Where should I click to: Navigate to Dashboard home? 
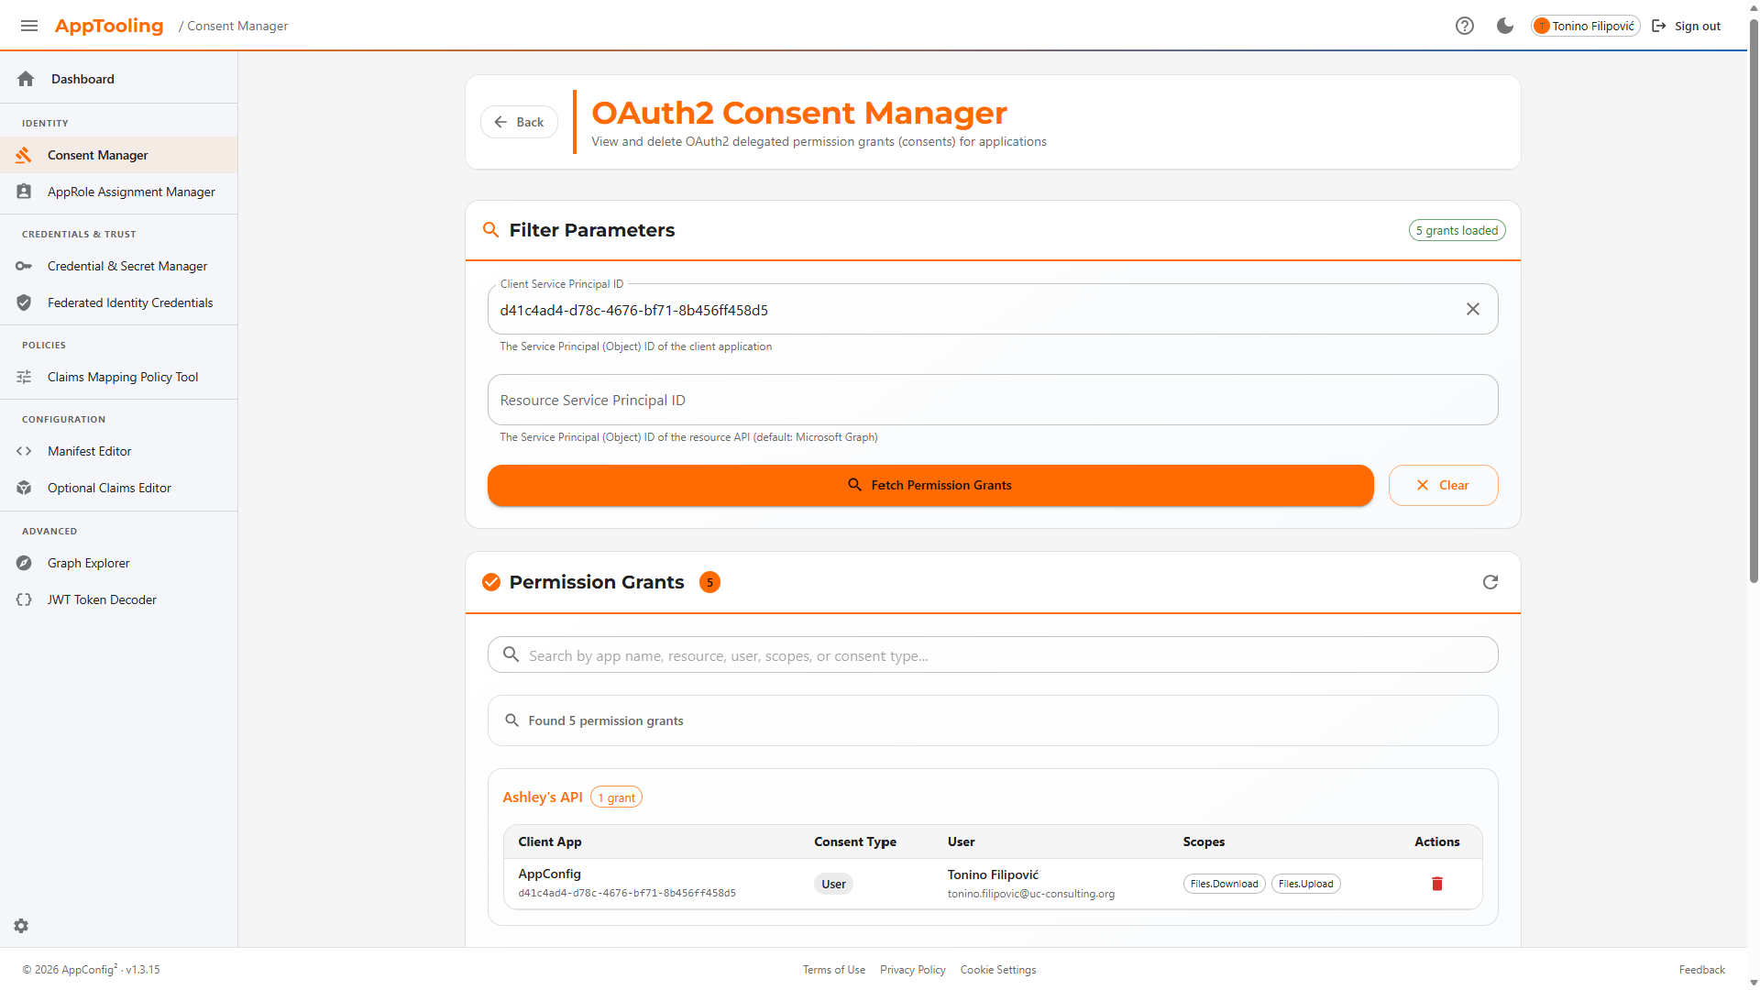[82, 79]
